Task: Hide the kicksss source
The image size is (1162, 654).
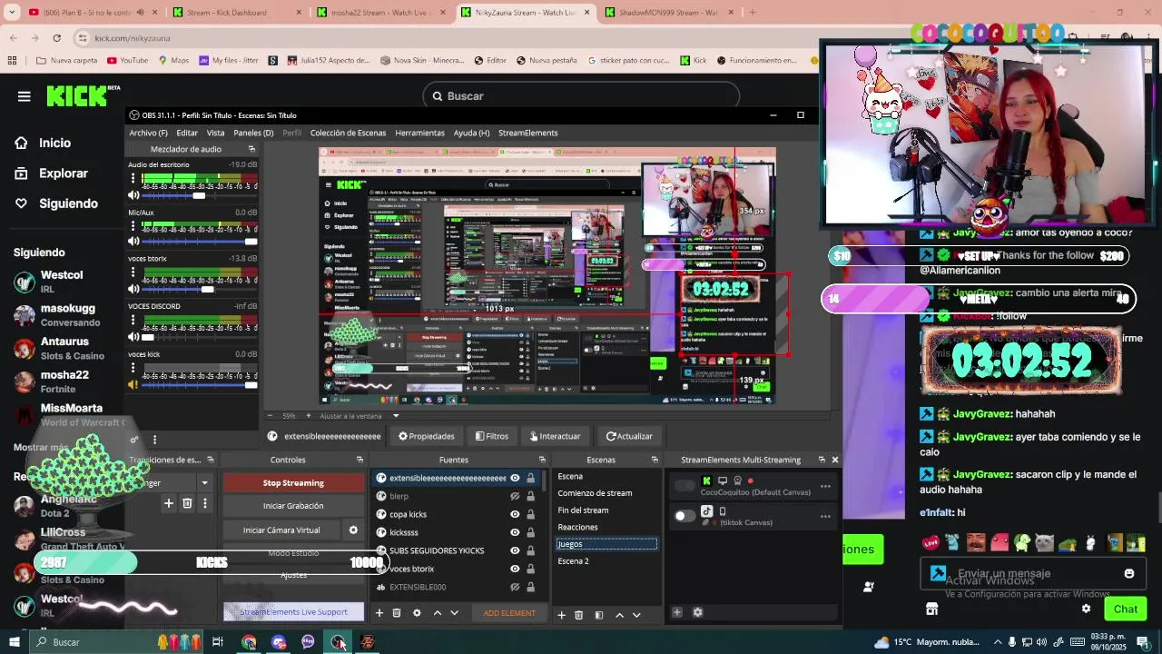Action: click(515, 533)
